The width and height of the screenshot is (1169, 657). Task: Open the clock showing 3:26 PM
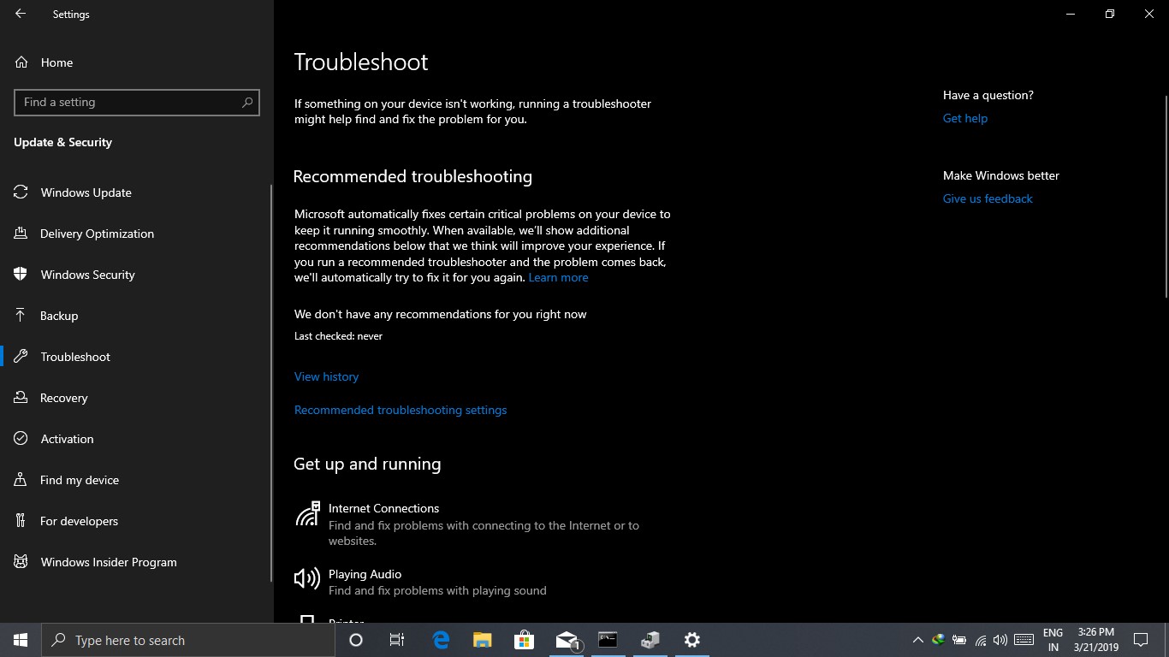[1095, 640]
